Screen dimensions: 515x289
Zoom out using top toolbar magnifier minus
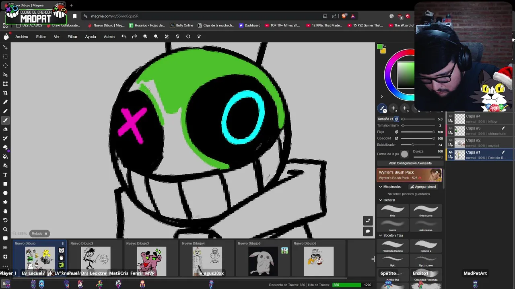156,37
